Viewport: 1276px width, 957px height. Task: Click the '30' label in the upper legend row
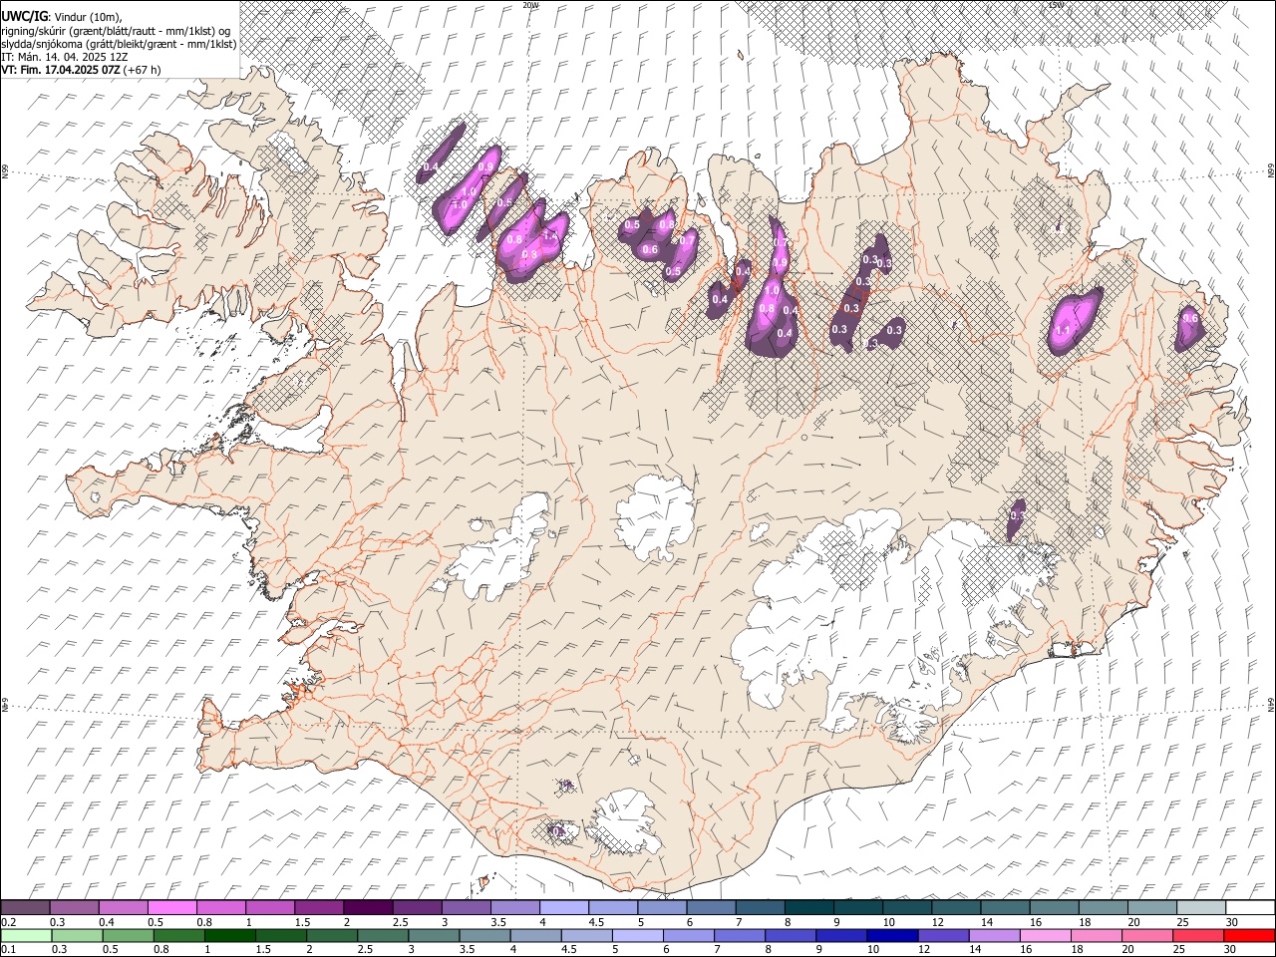pos(1231,922)
